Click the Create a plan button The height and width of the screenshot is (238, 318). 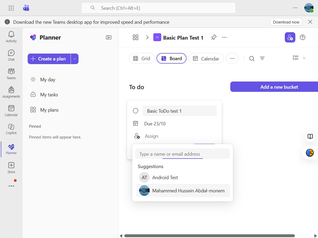[49, 59]
